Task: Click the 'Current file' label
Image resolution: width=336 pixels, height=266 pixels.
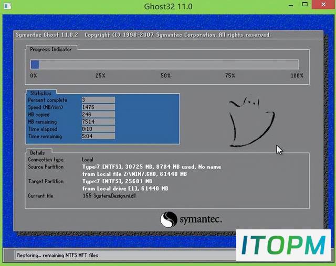Action: (x=40, y=196)
